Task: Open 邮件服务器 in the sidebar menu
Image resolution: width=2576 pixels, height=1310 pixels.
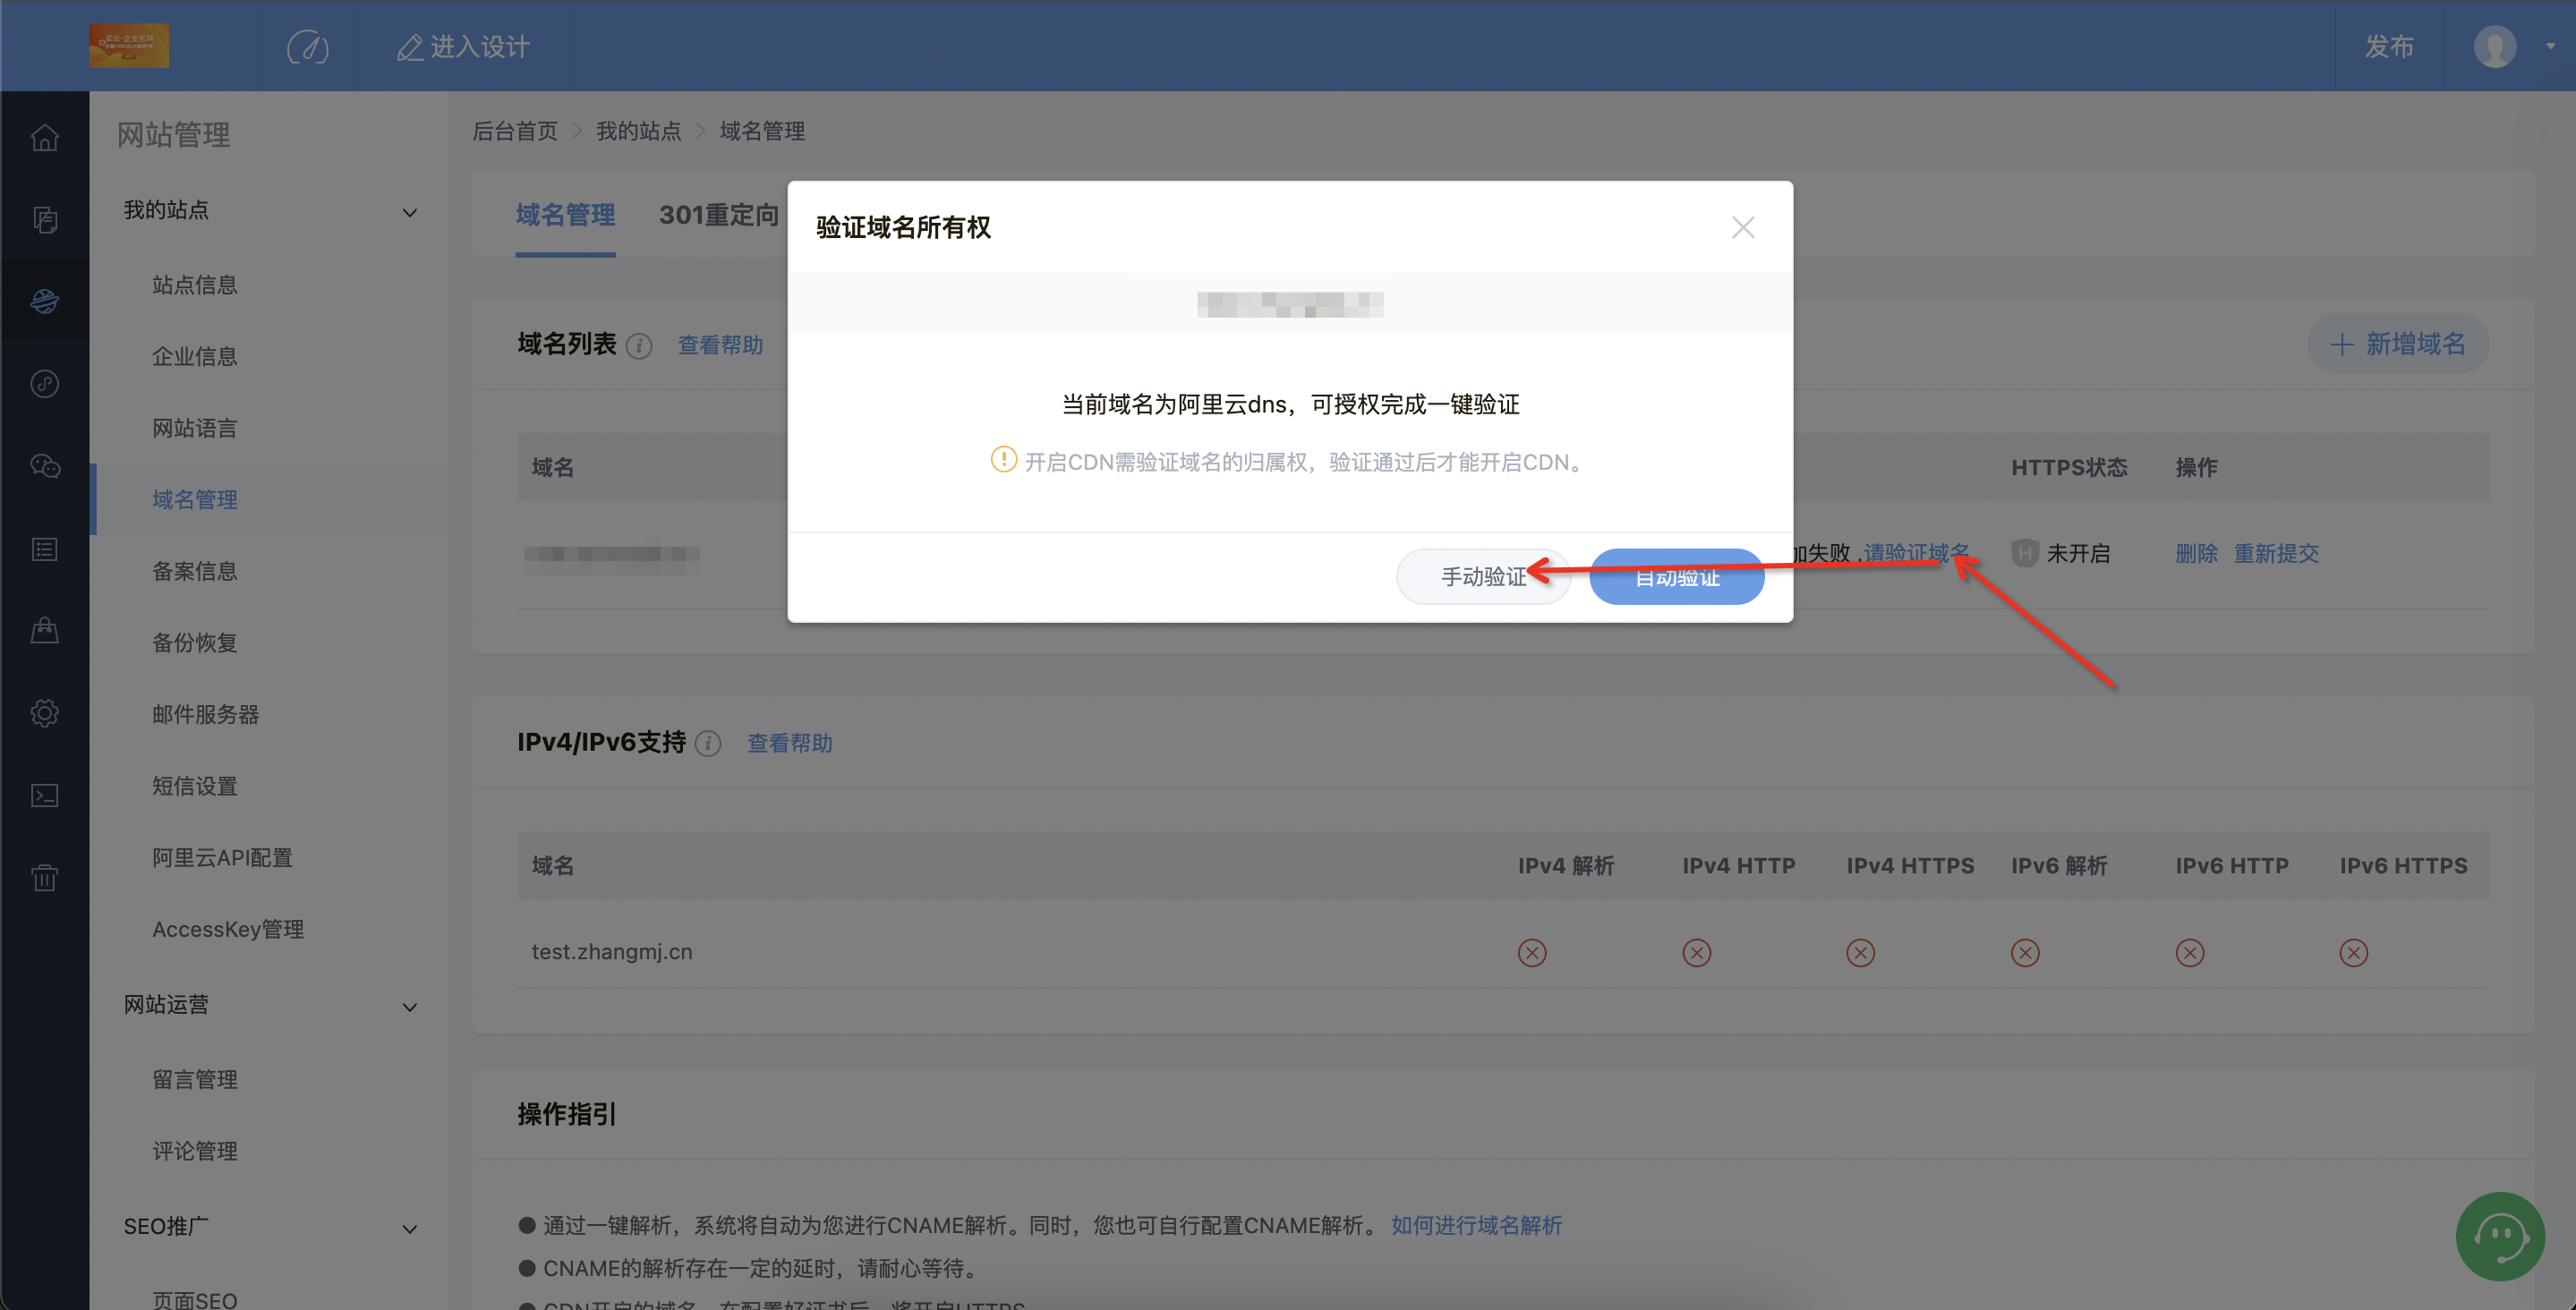Action: coord(206,715)
